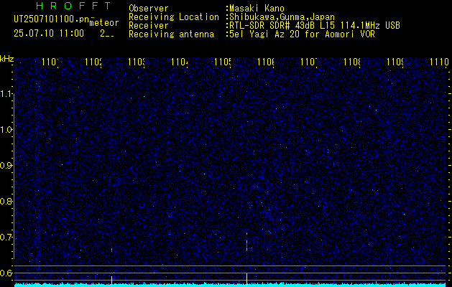Click the meteor count 2__ in the header

coord(107,34)
